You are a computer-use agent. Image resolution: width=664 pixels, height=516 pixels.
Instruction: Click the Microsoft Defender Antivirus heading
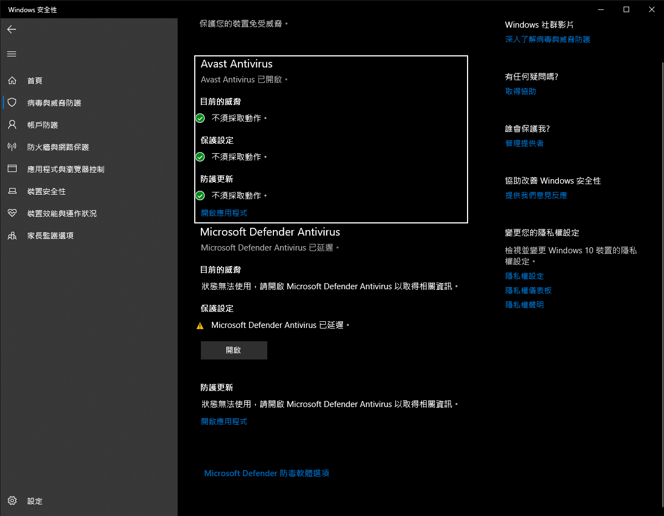click(270, 232)
